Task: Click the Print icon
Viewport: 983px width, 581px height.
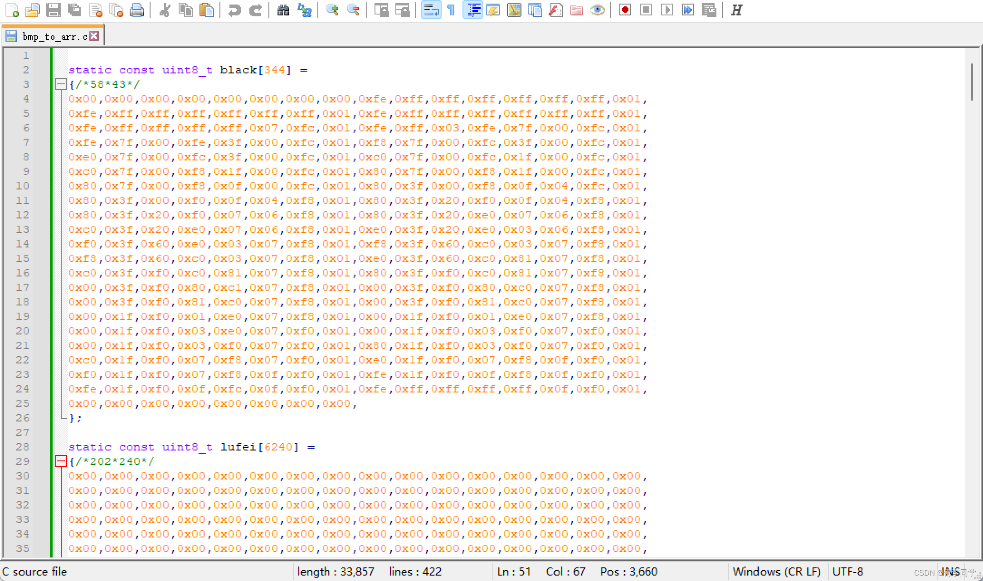Action: [136, 10]
